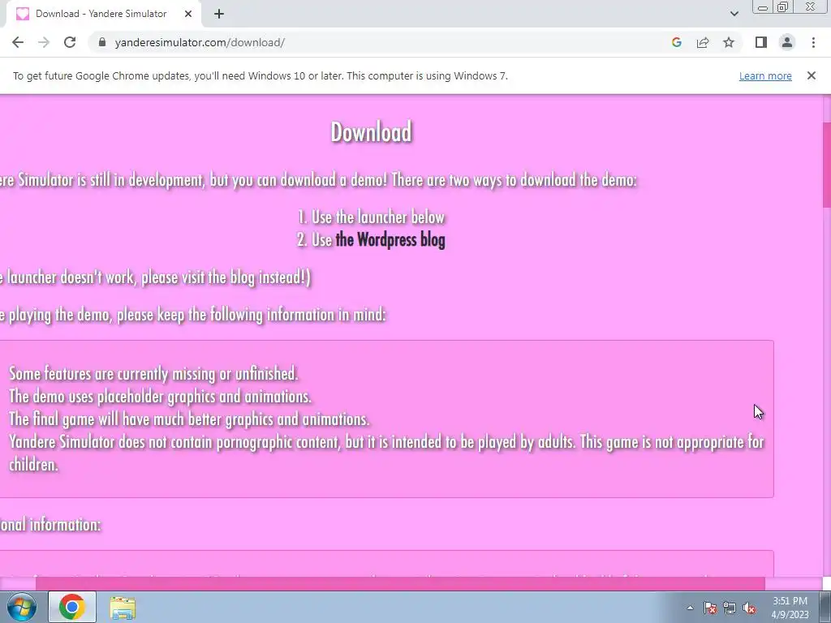View site security lock info

tap(103, 42)
